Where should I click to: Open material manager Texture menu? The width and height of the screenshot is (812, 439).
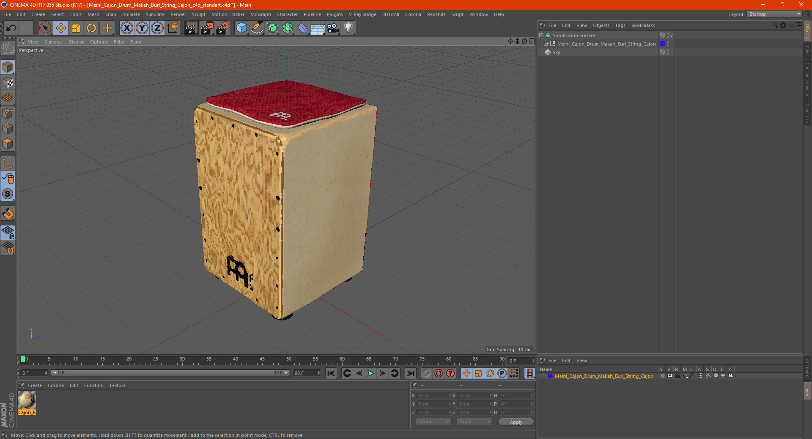pos(117,385)
